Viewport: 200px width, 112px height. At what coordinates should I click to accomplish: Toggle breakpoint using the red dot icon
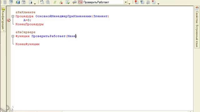pos(136,2)
